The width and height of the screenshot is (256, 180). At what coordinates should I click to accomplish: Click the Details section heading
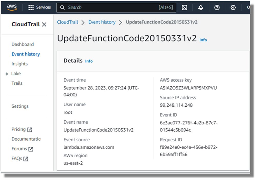click(73, 61)
